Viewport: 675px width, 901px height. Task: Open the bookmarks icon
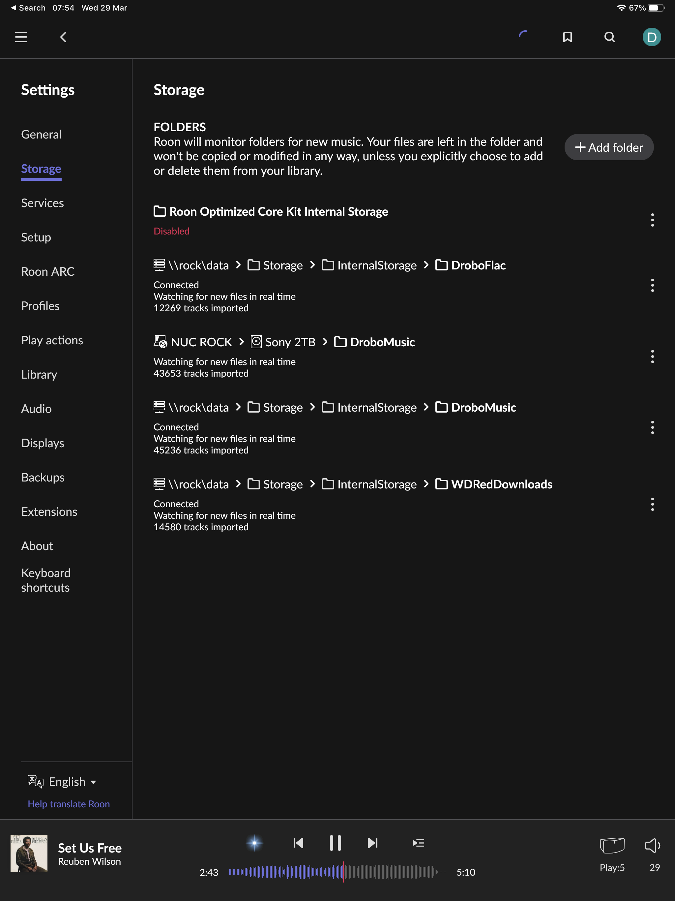[567, 37]
